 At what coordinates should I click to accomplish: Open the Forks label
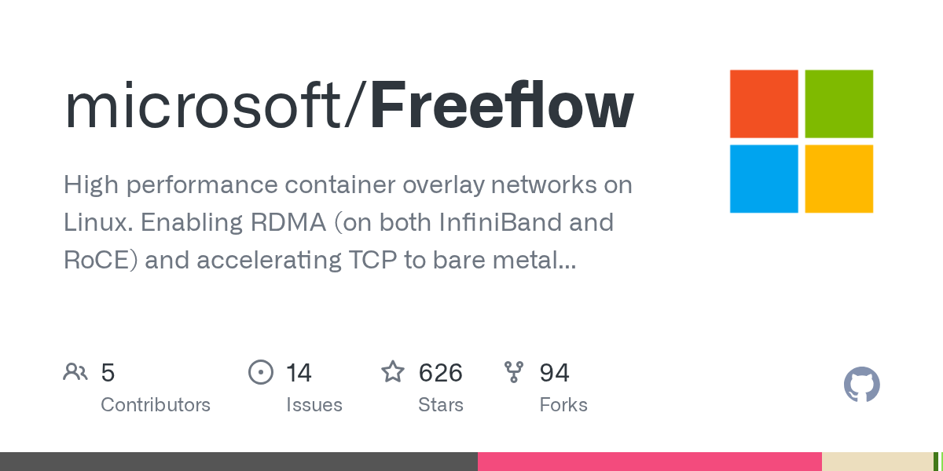[563, 405]
